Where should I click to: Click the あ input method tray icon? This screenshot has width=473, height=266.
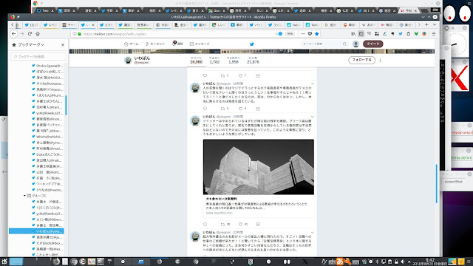click(340, 262)
